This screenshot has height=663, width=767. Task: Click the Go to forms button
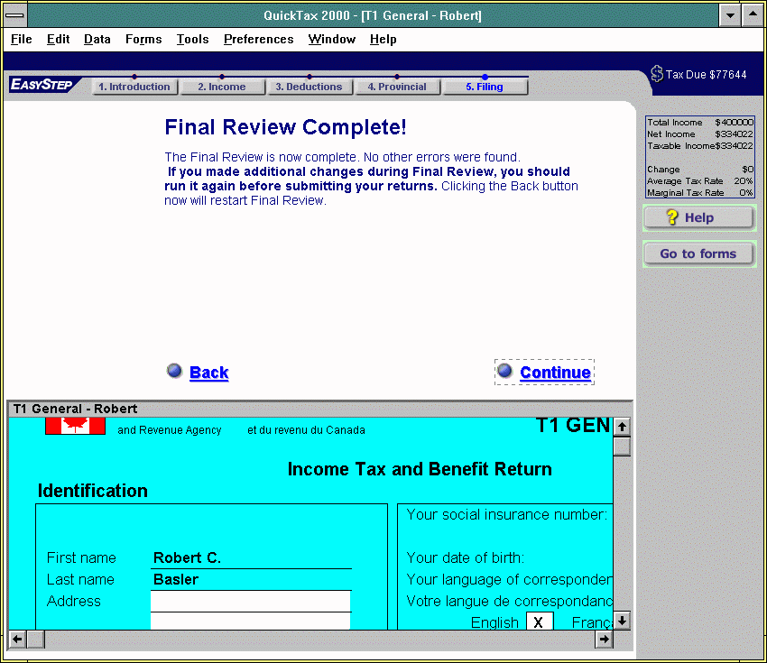click(698, 253)
